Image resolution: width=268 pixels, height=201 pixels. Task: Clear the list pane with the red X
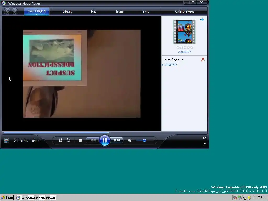tap(203, 59)
